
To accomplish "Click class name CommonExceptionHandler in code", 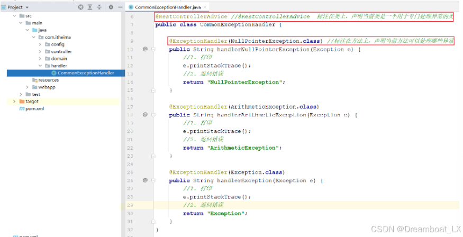I will pyautogui.click(x=238, y=24).
